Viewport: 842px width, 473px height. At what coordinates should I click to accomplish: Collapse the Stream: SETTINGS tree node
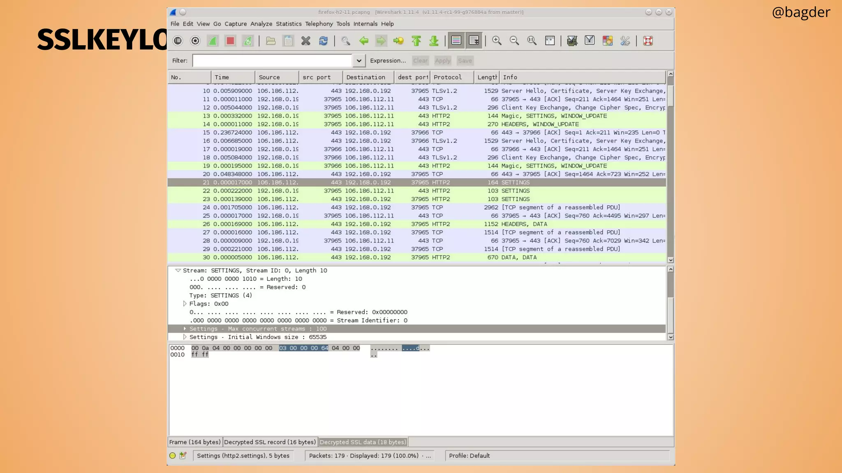pos(178,270)
